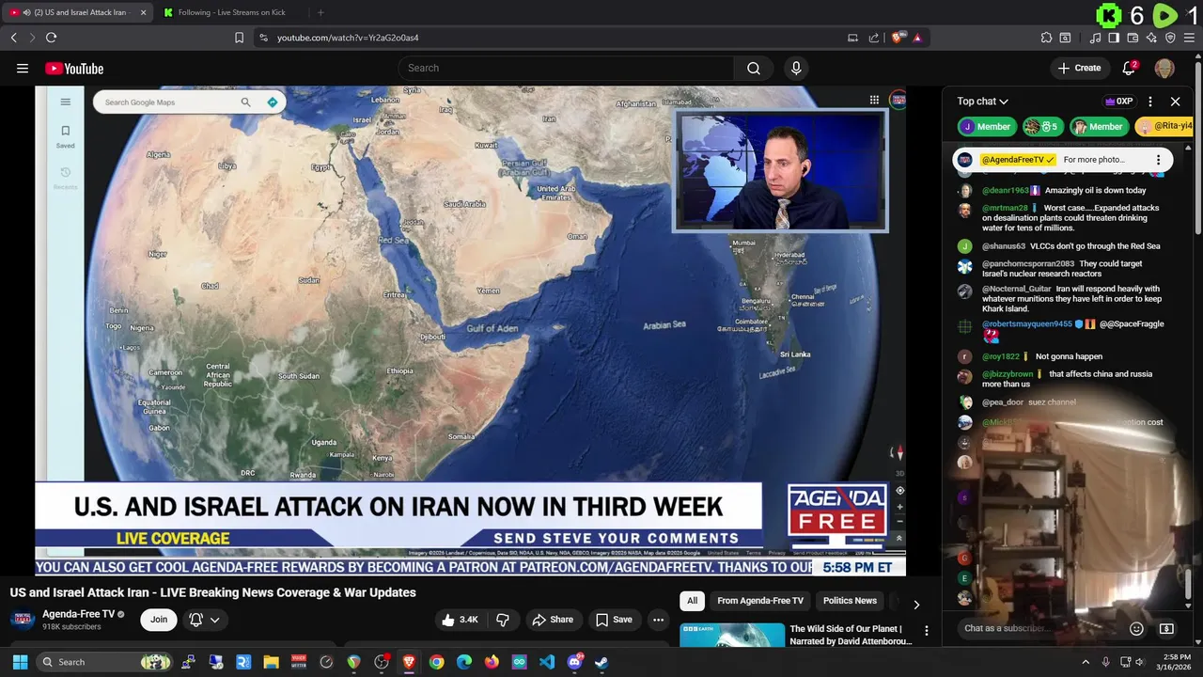Show more filter chips with right arrow
Screen dimensions: 1203x677
pos(916,604)
